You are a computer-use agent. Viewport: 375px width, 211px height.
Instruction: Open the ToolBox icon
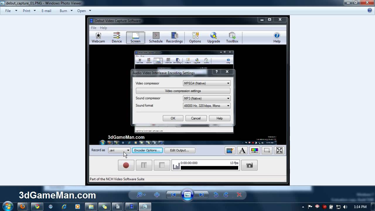232,38
